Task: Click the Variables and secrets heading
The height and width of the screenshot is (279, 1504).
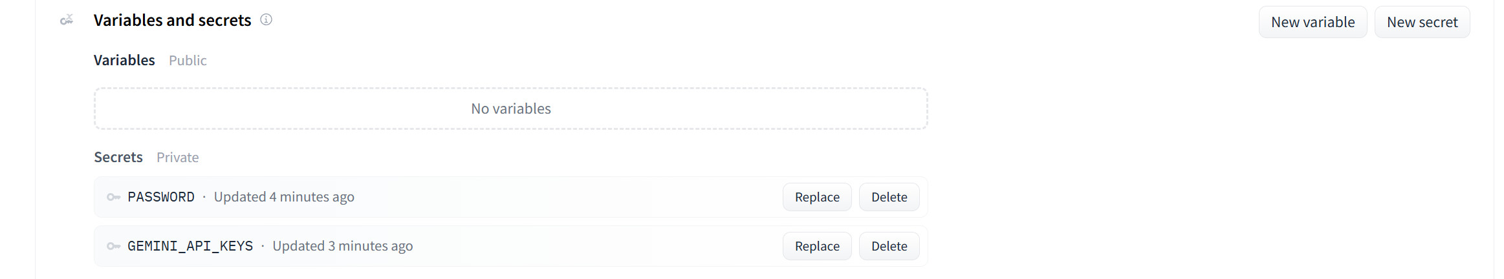Action: (172, 21)
